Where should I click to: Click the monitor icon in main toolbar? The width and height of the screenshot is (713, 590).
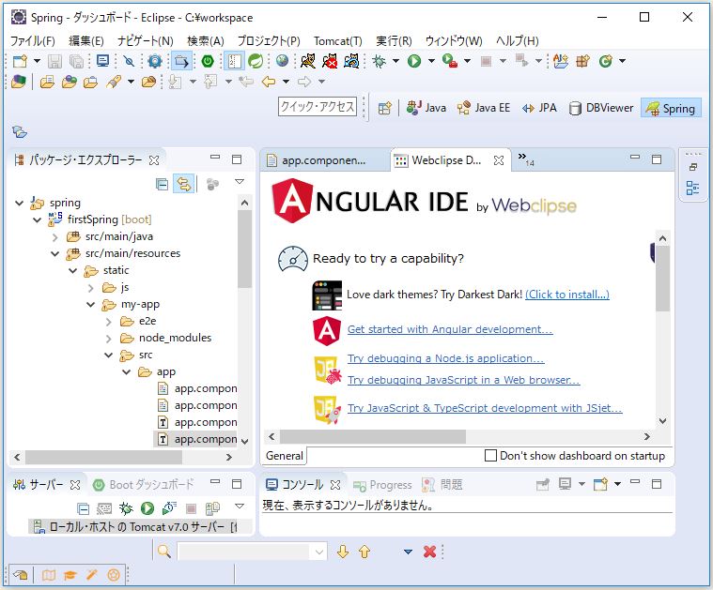pyautogui.click(x=102, y=61)
